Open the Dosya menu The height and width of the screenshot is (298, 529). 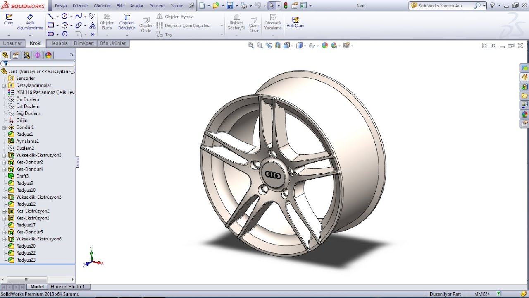pos(61,6)
